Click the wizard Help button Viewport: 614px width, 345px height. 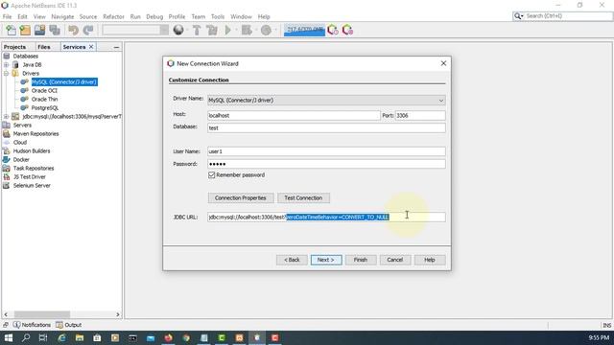[x=430, y=260]
